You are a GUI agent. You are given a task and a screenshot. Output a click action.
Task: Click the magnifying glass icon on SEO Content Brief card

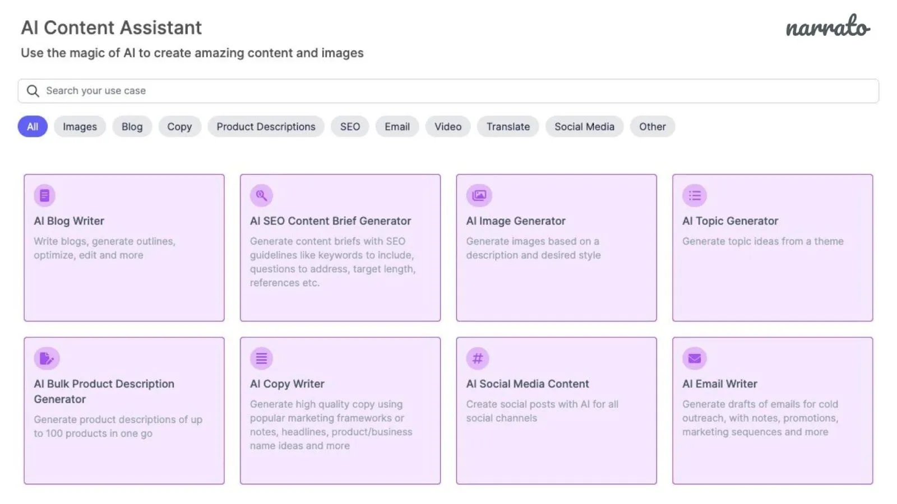[x=261, y=195]
